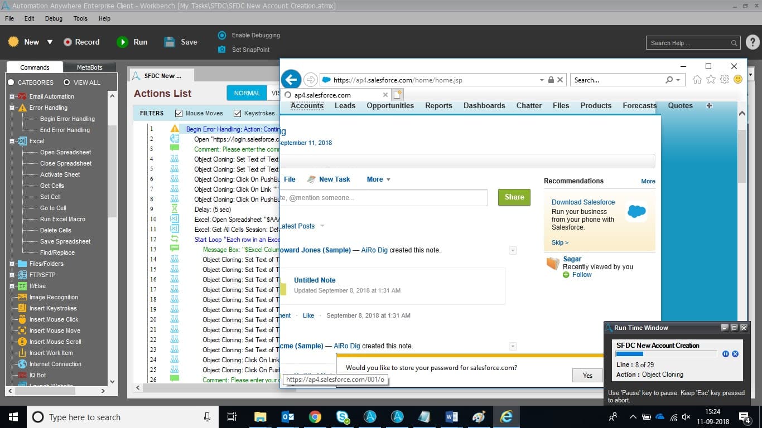Toggle the Mouse Moves filter checkbox

click(179, 113)
